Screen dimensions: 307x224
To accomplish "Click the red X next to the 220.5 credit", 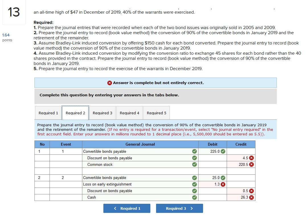I will (x=251, y=164).
